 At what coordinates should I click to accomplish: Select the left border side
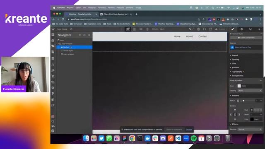click(231, 115)
